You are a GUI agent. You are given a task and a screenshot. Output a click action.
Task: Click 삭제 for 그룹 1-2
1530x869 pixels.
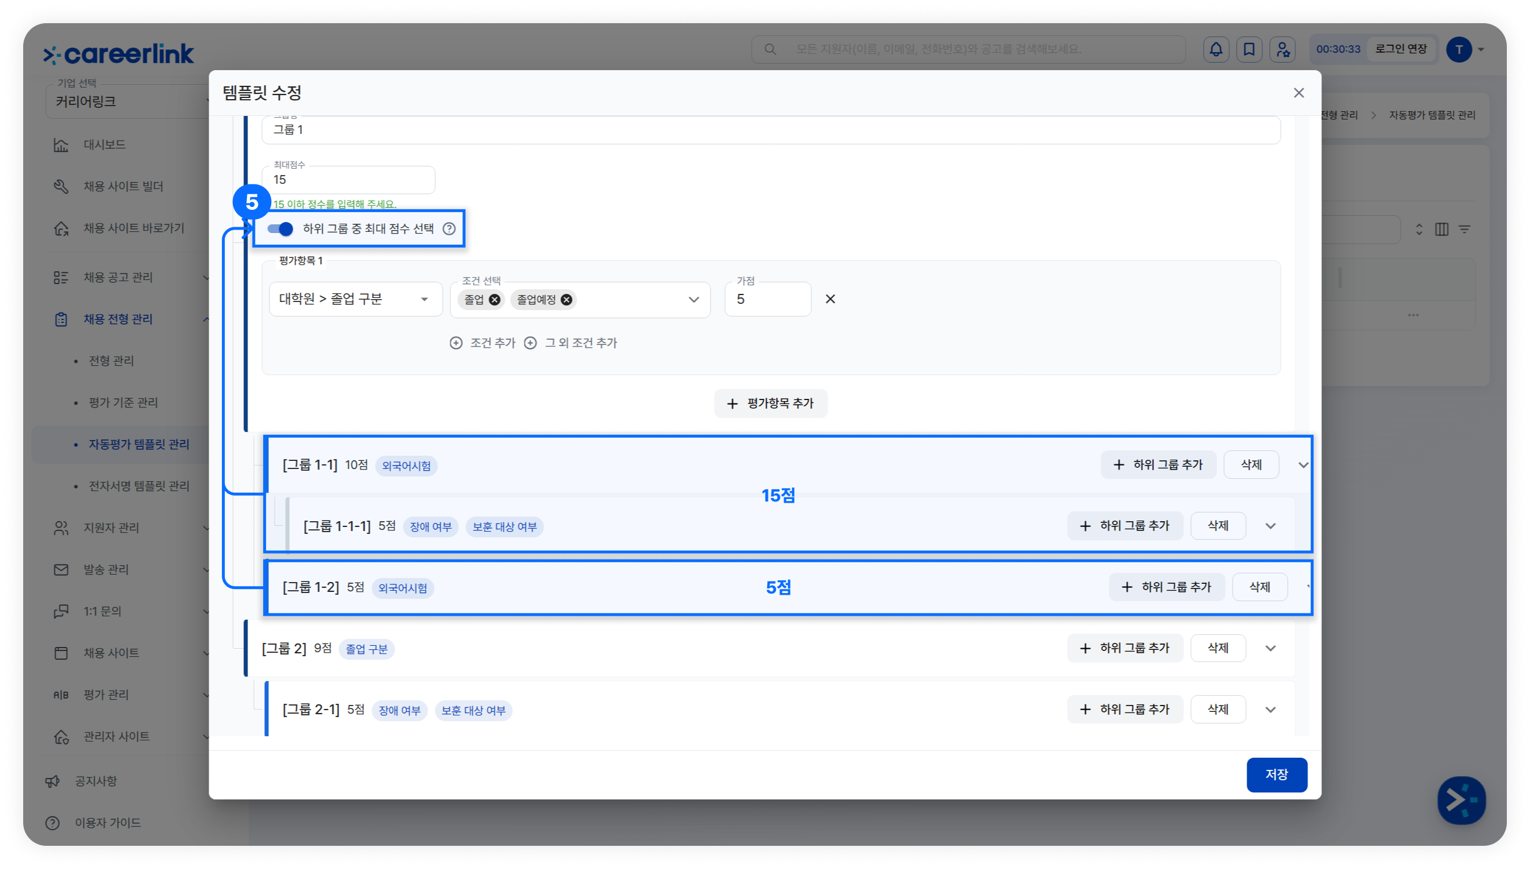1259,587
